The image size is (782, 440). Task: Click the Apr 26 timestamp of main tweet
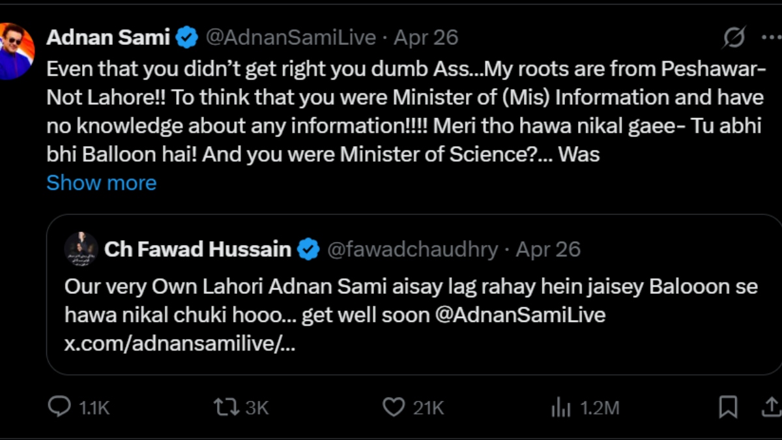coord(426,38)
